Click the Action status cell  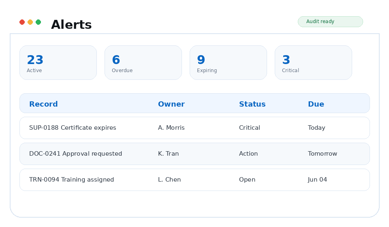248,154
